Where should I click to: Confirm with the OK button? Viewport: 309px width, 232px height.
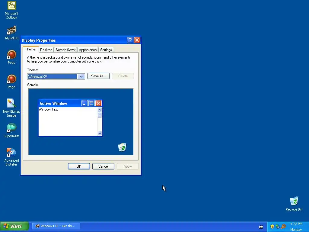(x=79, y=166)
